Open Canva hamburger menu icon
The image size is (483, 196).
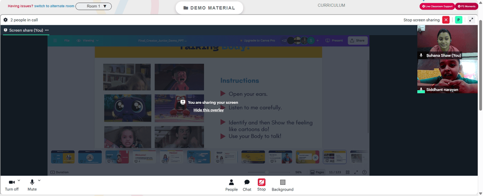(x=55, y=41)
